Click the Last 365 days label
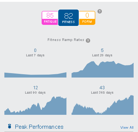The width and height of the screenshot is (138, 132). [102, 93]
